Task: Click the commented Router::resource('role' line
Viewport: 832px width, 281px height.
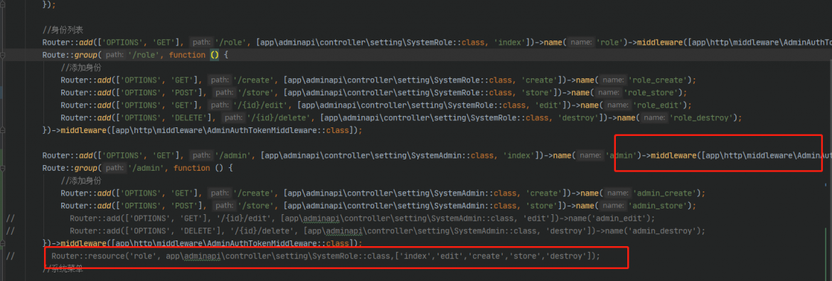Action: click(326, 256)
